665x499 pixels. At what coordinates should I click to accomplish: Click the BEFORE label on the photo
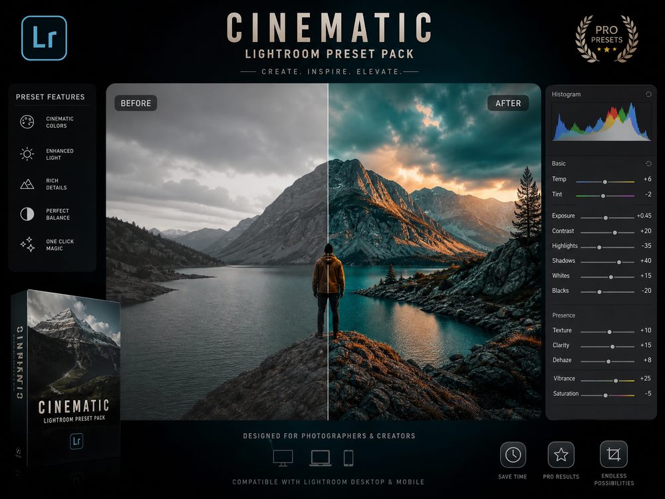click(136, 103)
